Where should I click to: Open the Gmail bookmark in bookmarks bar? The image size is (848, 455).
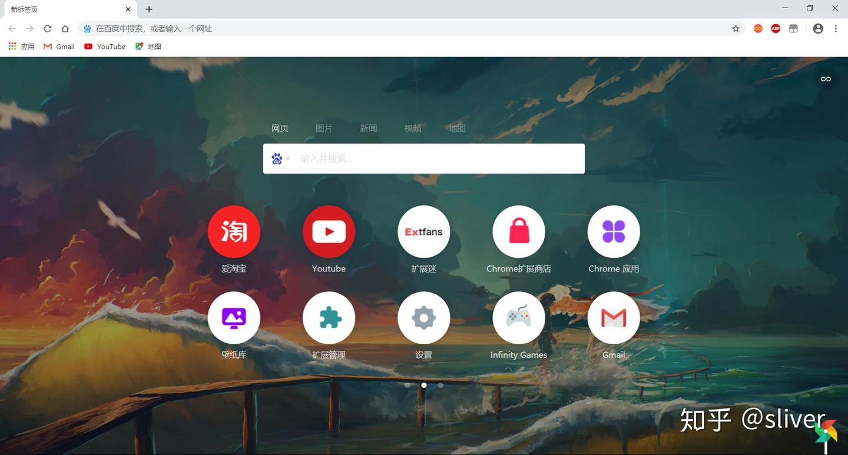[x=59, y=47]
